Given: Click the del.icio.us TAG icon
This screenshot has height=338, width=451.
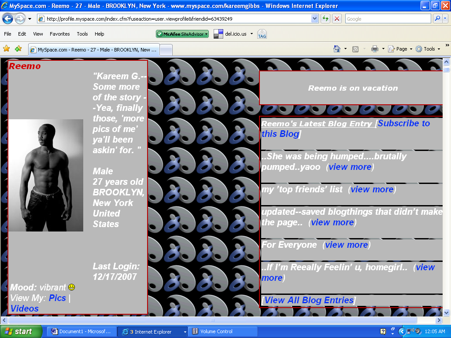Looking at the screenshot, I should [x=262, y=34].
